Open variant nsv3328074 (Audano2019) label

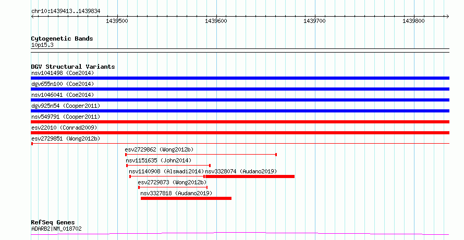pos(241,171)
